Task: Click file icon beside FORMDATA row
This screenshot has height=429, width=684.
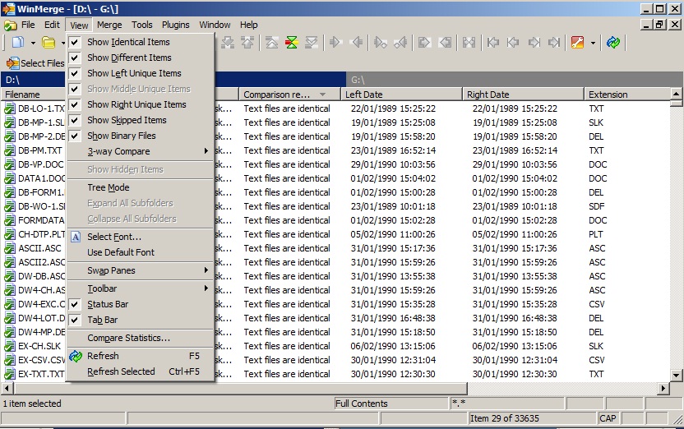Action: (x=9, y=220)
